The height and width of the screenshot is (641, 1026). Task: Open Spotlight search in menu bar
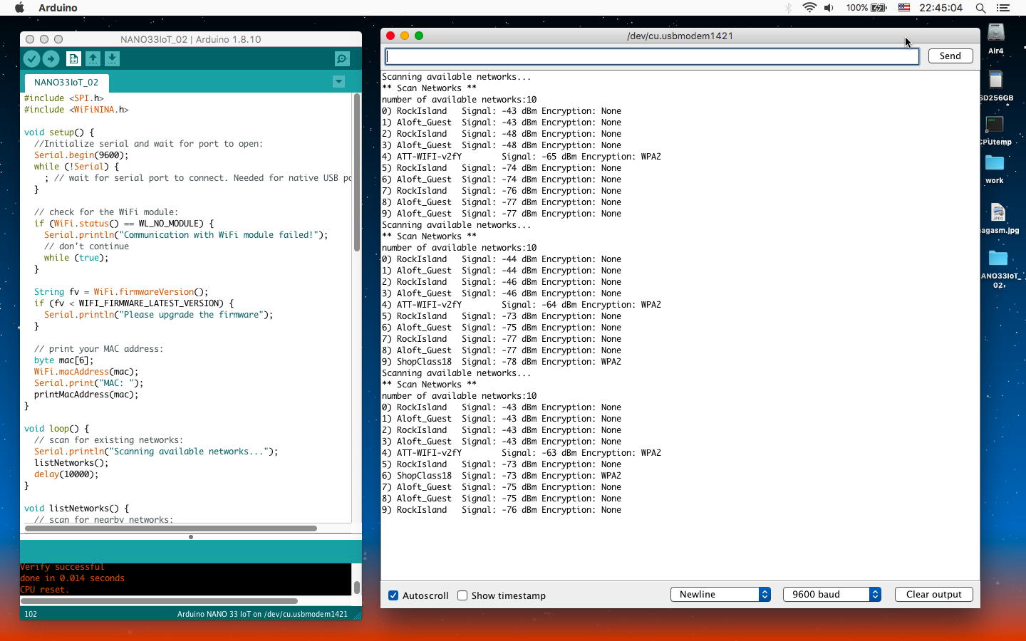point(980,8)
